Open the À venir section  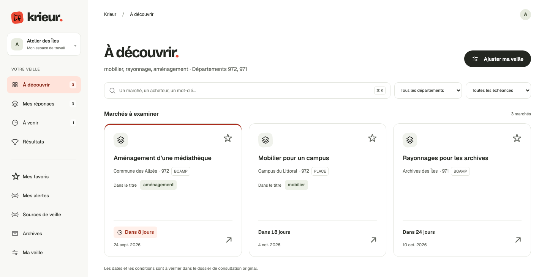point(44,123)
